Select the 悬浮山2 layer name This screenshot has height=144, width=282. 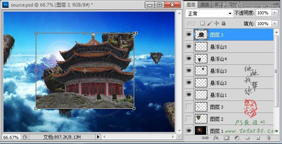[x=218, y=83]
